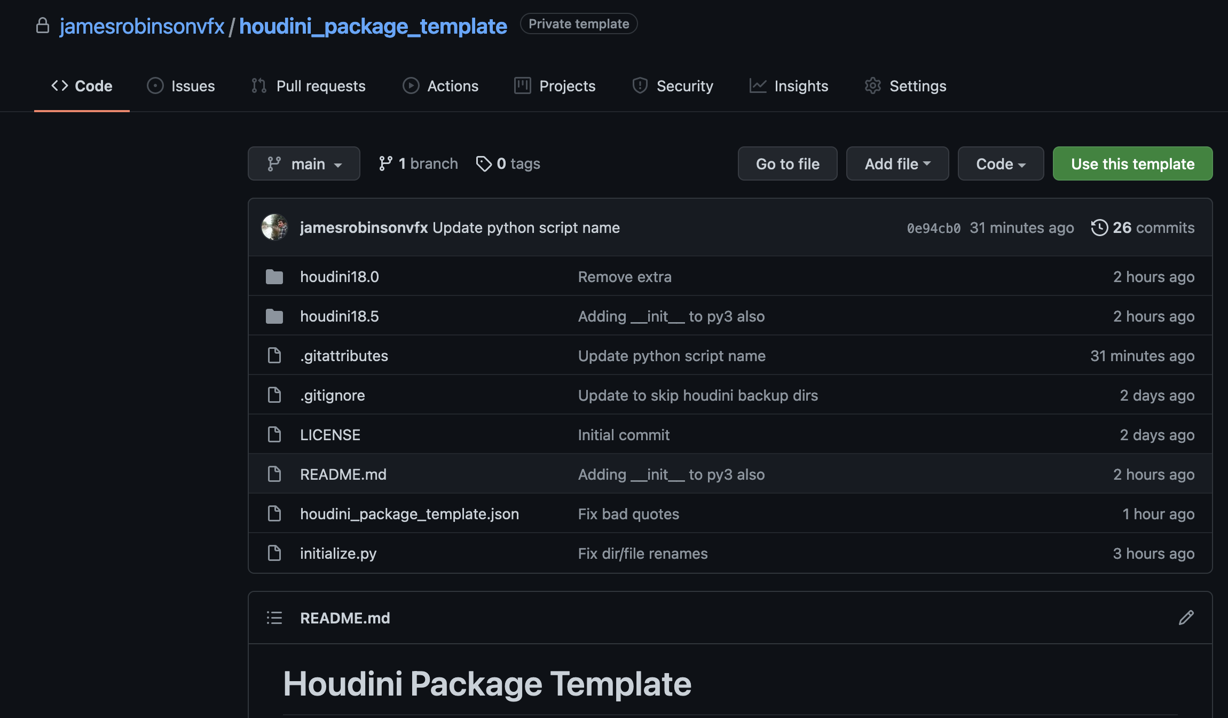Click the commit history clock icon
The width and height of the screenshot is (1228, 718).
1099,228
